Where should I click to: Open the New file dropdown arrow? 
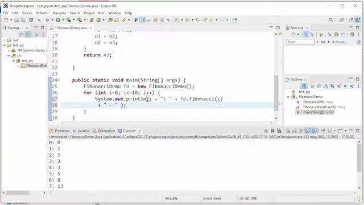click(11, 20)
